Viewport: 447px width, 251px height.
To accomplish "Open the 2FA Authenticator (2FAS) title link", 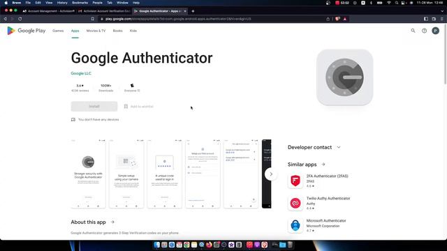I will coord(327,176).
